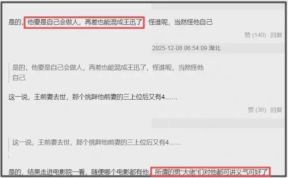Click the blurred bar behind the 湖北 timestamp

point(218,48)
